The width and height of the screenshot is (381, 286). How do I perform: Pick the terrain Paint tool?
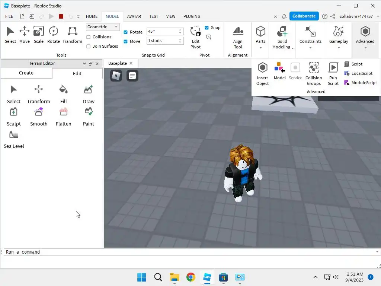point(89,117)
